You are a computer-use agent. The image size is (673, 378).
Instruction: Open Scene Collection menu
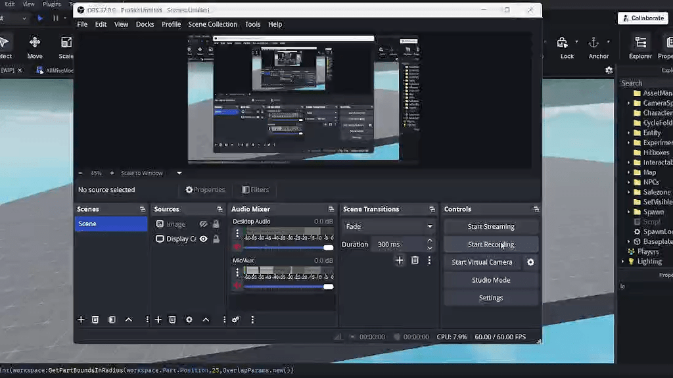pos(212,24)
